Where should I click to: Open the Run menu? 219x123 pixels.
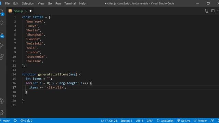click(58, 3)
